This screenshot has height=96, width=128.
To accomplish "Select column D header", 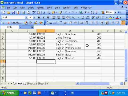I will (70, 31).
